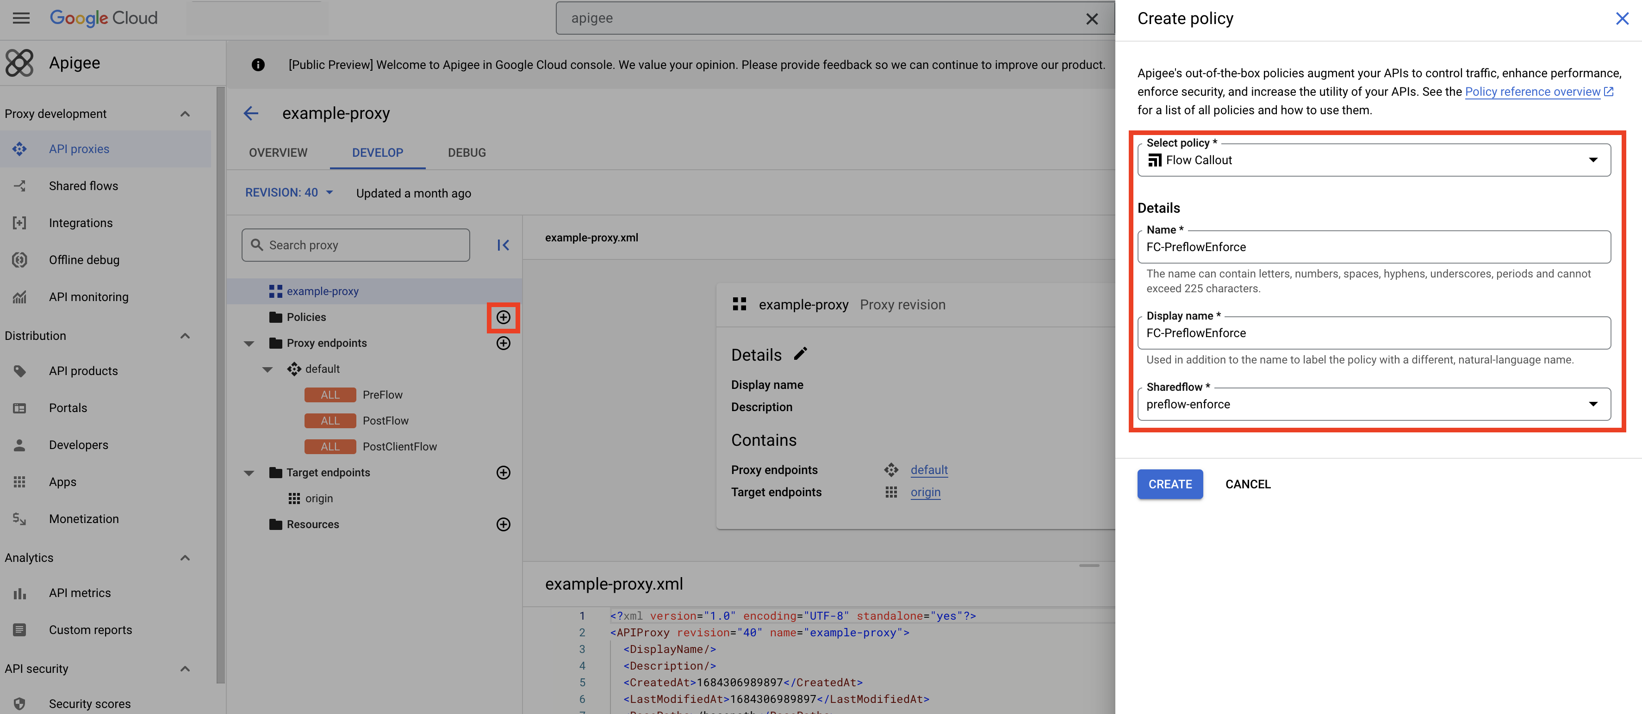Add a new proxy endpoint with plus icon
The height and width of the screenshot is (714, 1642).
coord(503,343)
